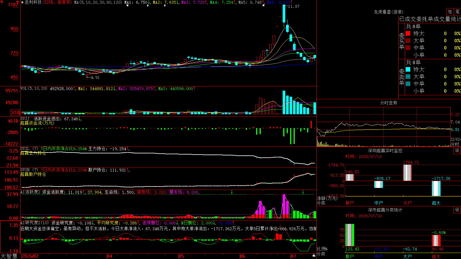Click the star icon before 返利科技

click(x=22, y=2)
